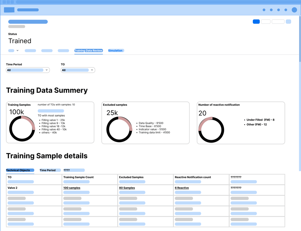Expand the Time Period dropdown
Image resolution: width=301 pixels, height=231 pixels.
pos(28,70)
